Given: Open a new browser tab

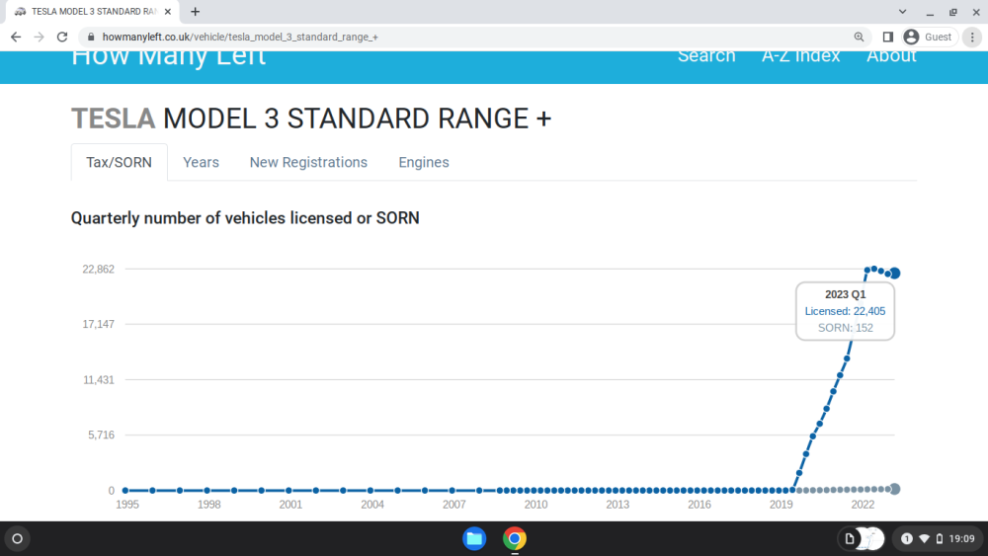Looking at the screenshot, I should [196, 11].
